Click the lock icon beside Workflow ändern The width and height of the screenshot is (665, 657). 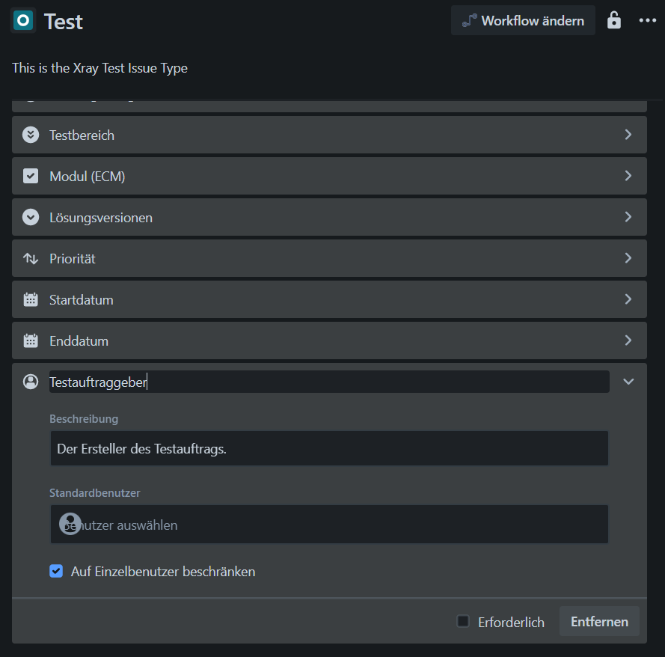click(614, 20)
